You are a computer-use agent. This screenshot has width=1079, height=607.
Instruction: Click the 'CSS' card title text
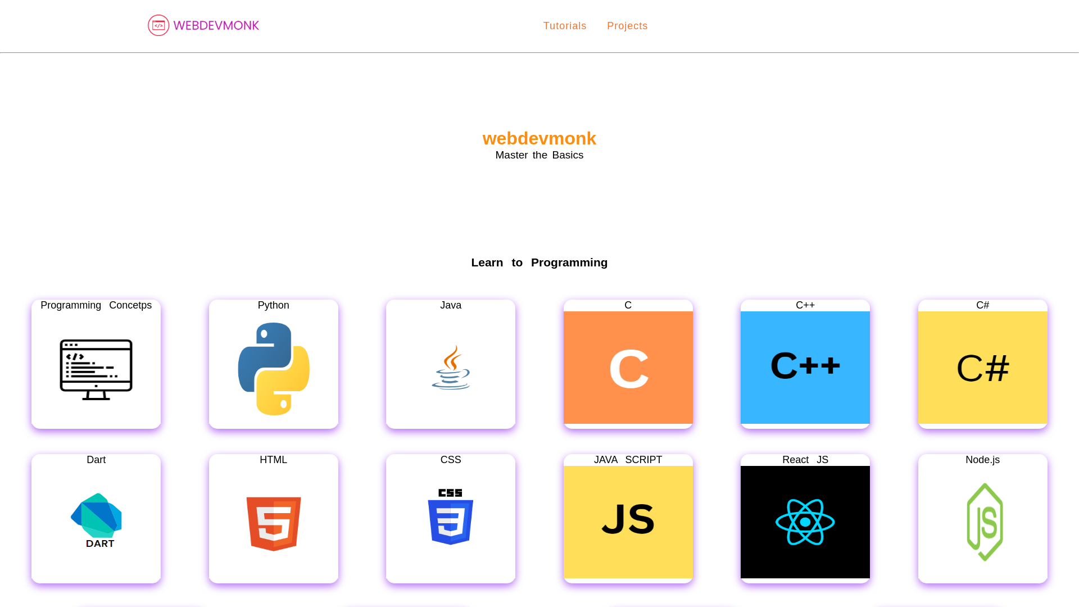point(451,460)
